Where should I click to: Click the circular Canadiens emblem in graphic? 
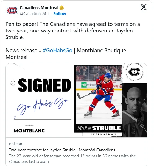pyautogui.click(x=134, y=72)
